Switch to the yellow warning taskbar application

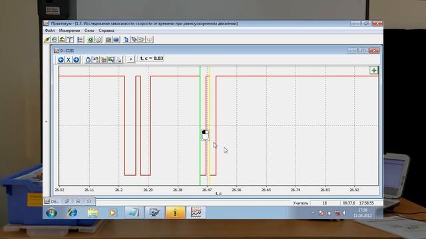175,212
